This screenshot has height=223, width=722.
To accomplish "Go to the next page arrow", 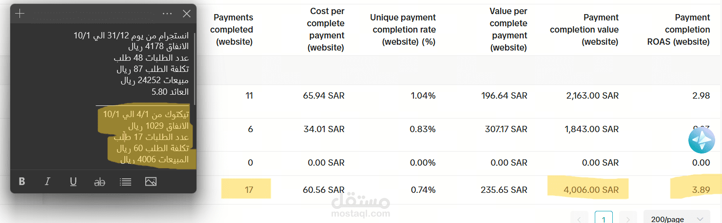I will (628, 219).
